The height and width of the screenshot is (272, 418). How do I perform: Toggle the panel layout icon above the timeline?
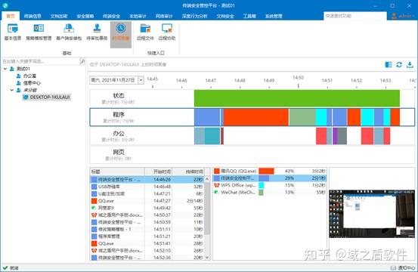[x=389, y=64]
